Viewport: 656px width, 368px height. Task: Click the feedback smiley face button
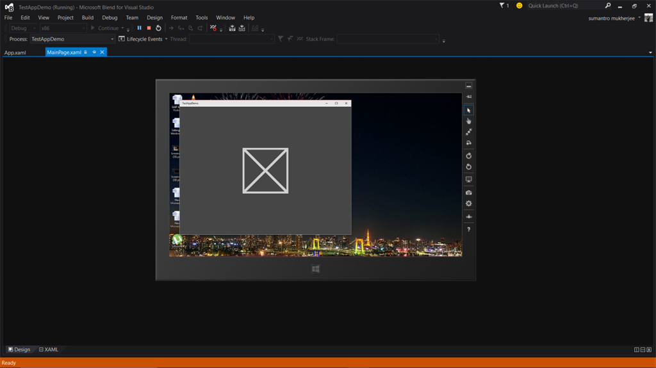[x=519, y=6]
